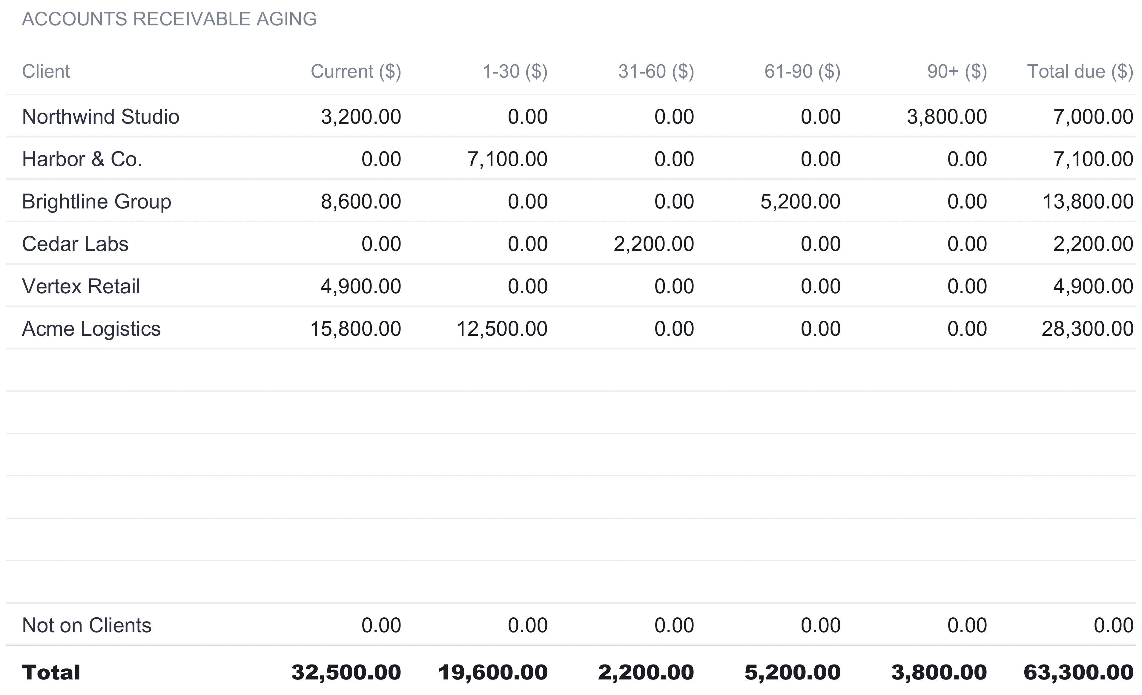This screenshot has height=695, width=1142.
Task: Click Cedar Labs total due 2,200.00
Action: 1093,244
